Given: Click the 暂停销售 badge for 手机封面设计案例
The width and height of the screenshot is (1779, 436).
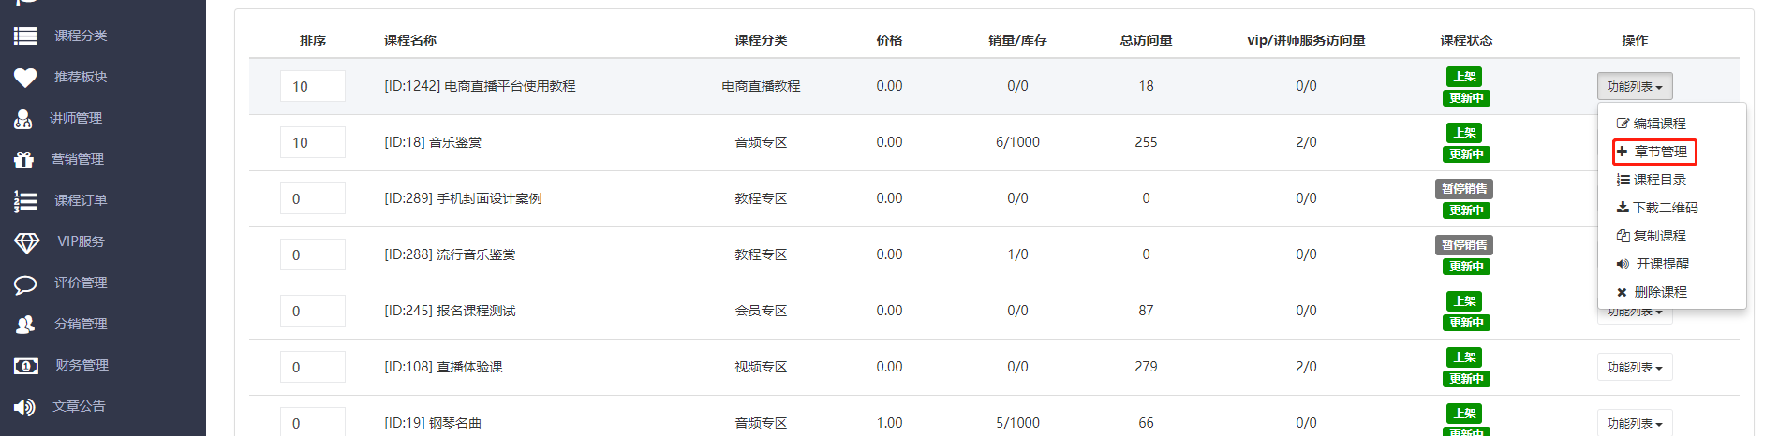Looking at the screenshot, I should coord(1464,188).
